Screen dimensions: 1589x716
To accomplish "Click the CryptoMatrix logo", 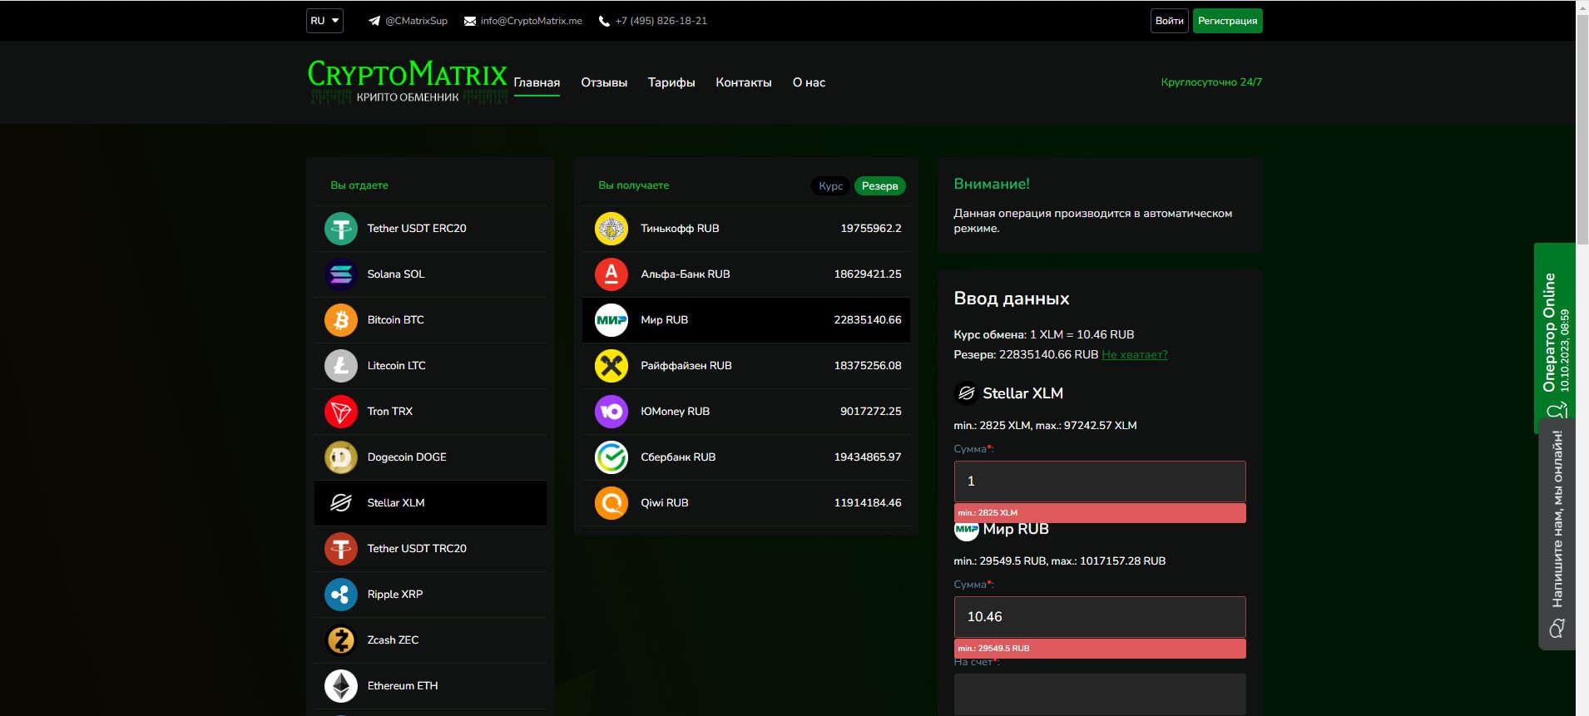I will [408, 81].
